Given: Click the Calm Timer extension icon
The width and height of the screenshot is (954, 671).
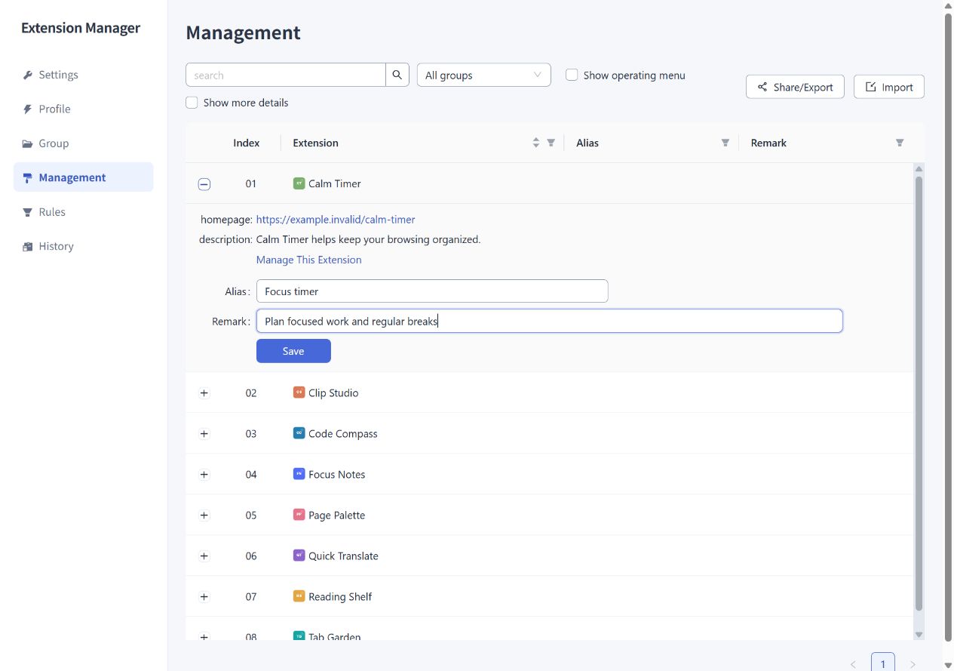Looking at the screenshot, I should click(299, 183).
